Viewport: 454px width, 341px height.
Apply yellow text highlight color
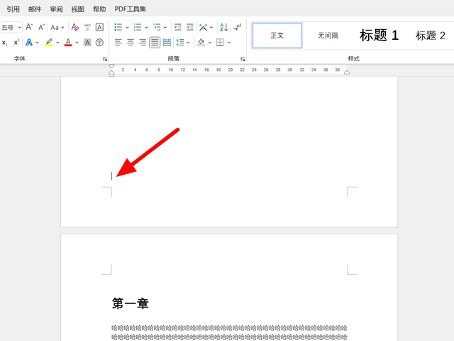[49, 43]
